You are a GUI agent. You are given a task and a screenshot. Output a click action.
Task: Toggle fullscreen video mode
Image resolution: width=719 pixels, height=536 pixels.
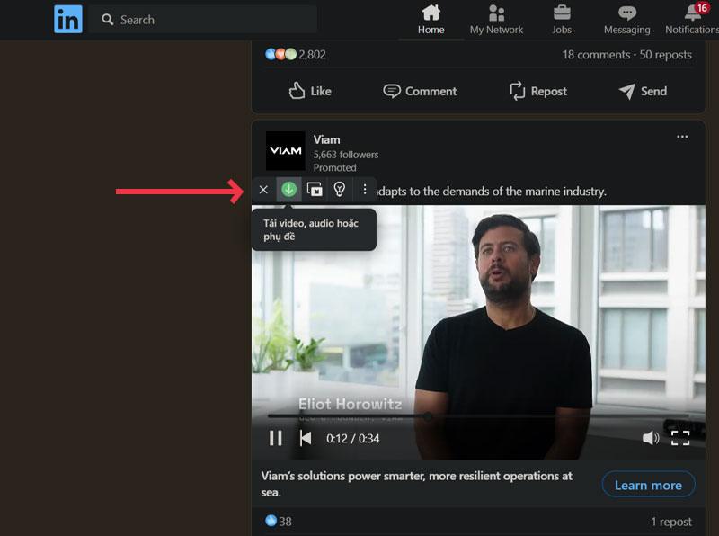pos(680,438)
